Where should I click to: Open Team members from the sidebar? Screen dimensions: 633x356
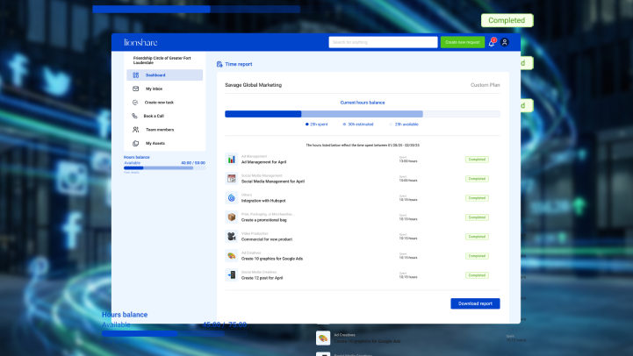point(159,130)
